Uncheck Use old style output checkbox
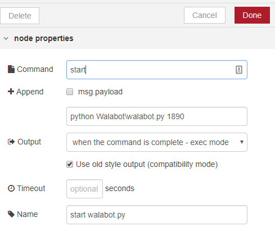 click(x=70, y=164)
